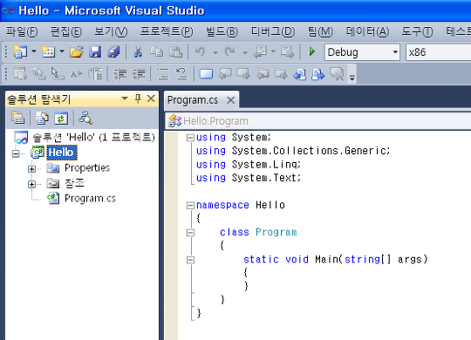Click the Navigate Forward icon
Viewport: 471px width, 340px height.
coord(288,52)
